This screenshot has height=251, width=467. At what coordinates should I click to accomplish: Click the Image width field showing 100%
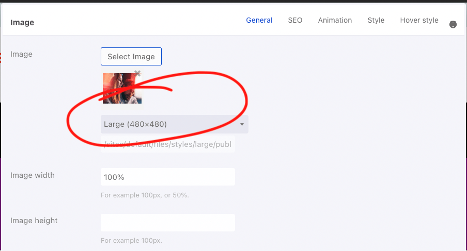pyautogui.click(x=168, y=177)
